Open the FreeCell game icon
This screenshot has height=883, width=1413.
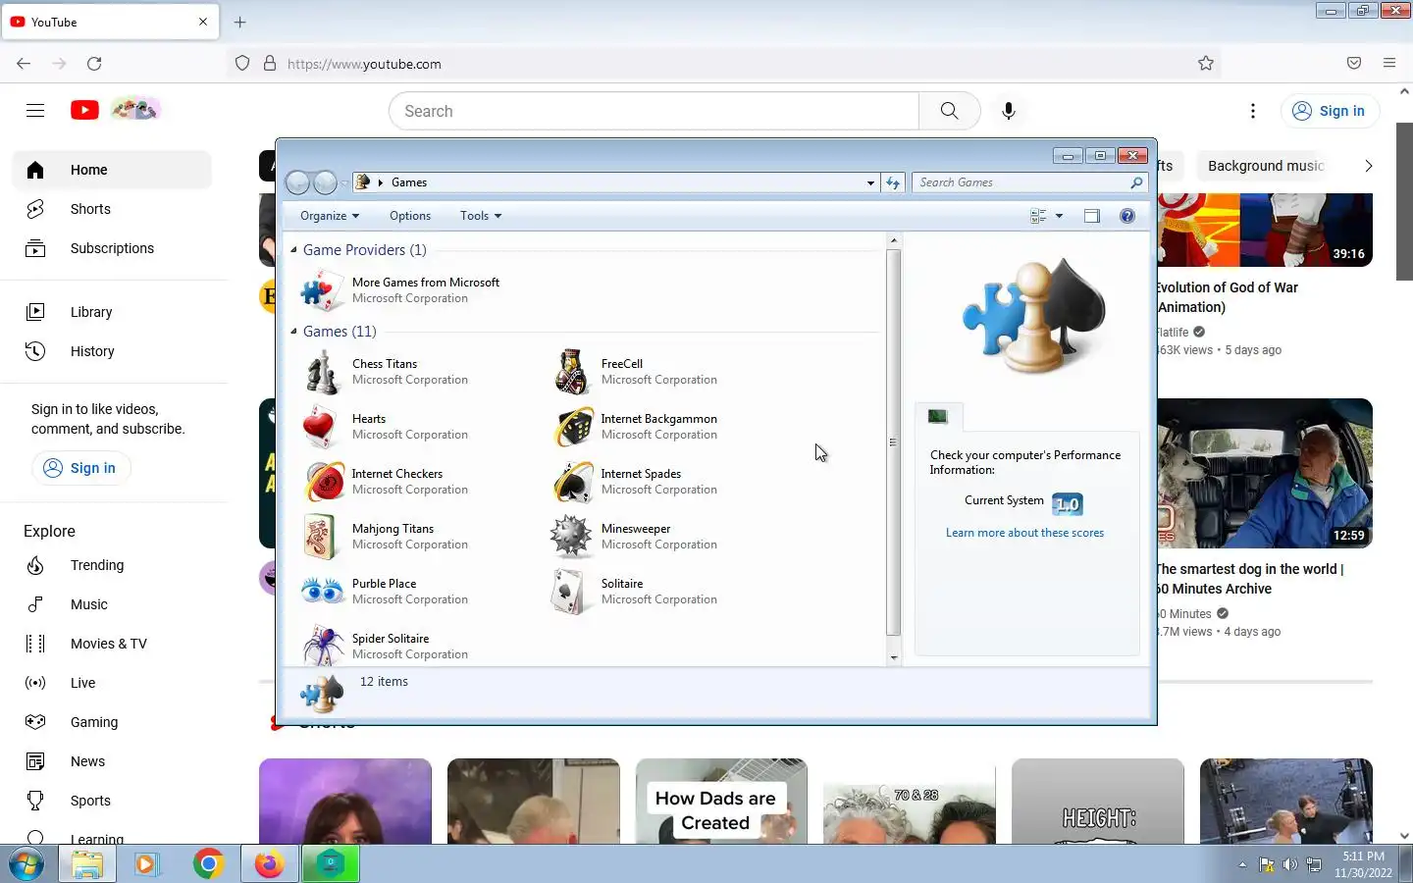pos(573,372)
